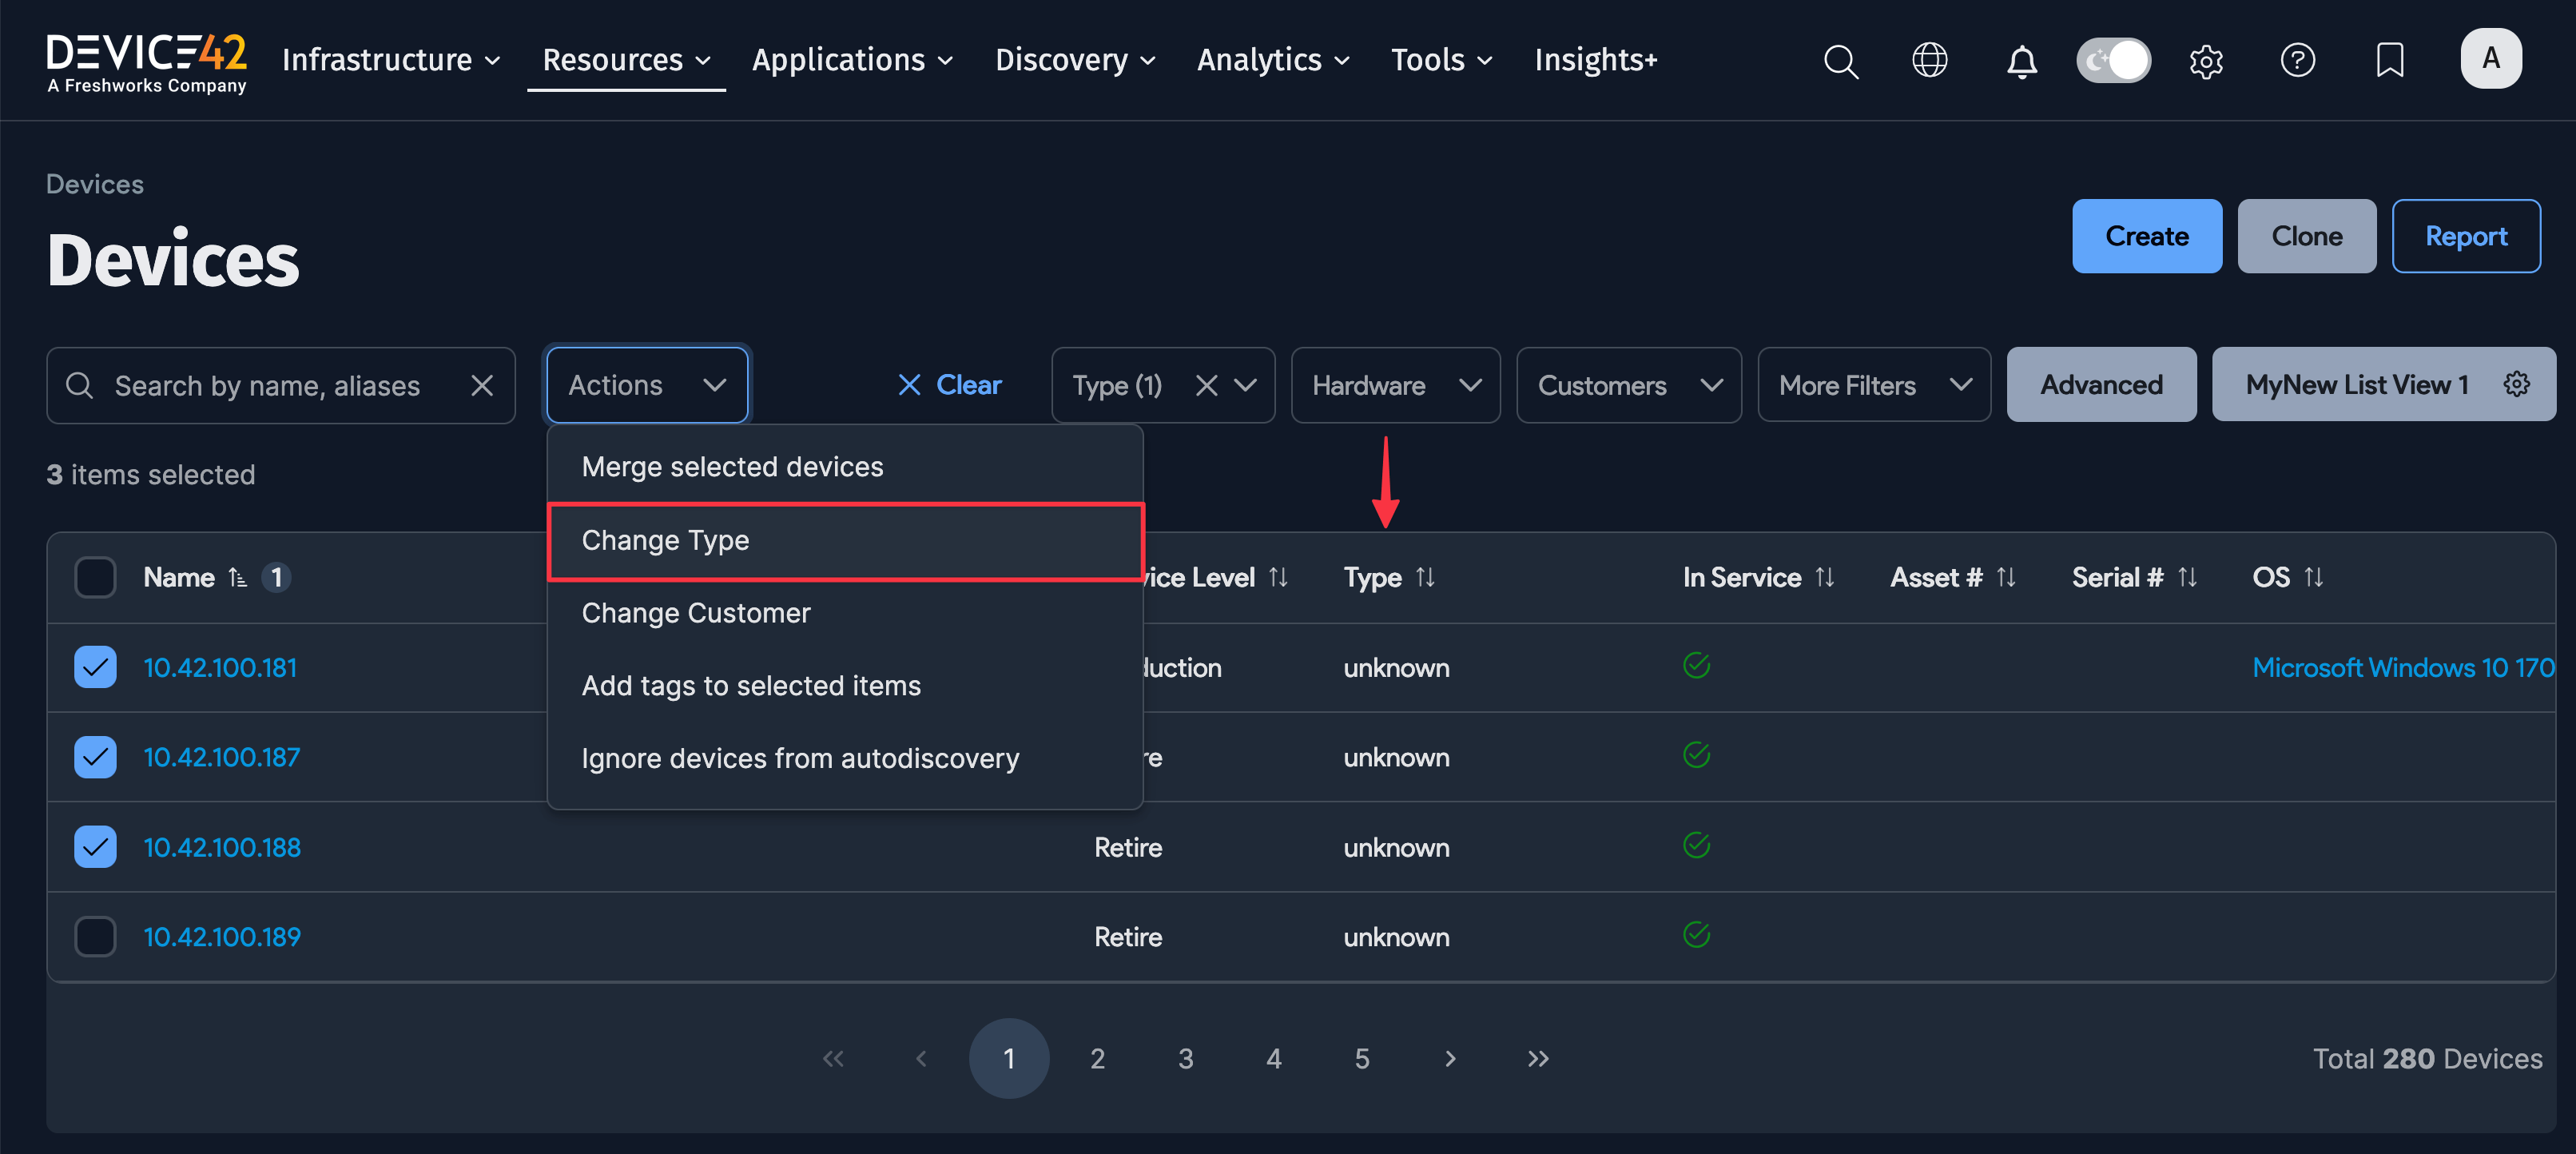This screenshot has height=1154, width=2576.
Task: Click the help question mark icon
Action: click(2298, 61)
